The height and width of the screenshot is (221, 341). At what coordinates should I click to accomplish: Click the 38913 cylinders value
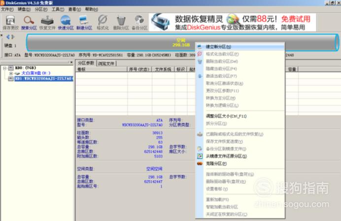pyautogui.click(x=157, y=133)
